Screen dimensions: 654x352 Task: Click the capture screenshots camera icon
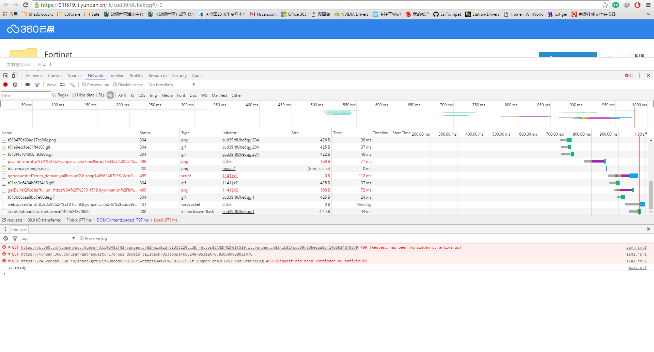(28, 85)
